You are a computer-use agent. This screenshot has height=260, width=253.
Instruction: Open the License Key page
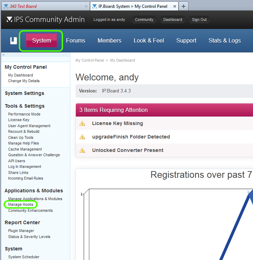point(19,120)
